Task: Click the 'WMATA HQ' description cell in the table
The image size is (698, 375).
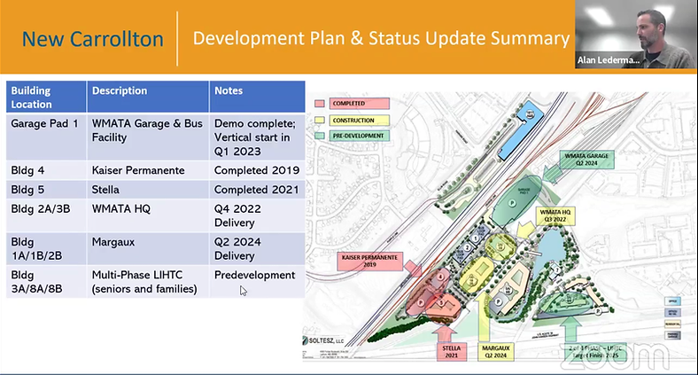Action: (x=148, y=215)
